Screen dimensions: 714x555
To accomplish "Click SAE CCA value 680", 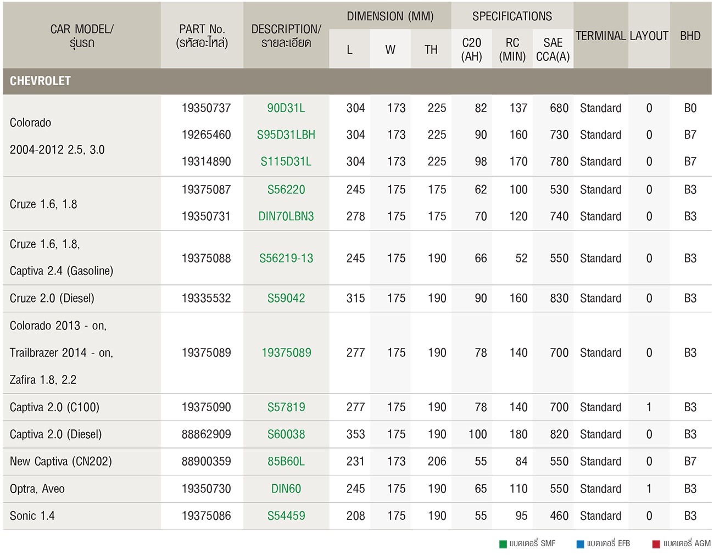I will 559,108.
